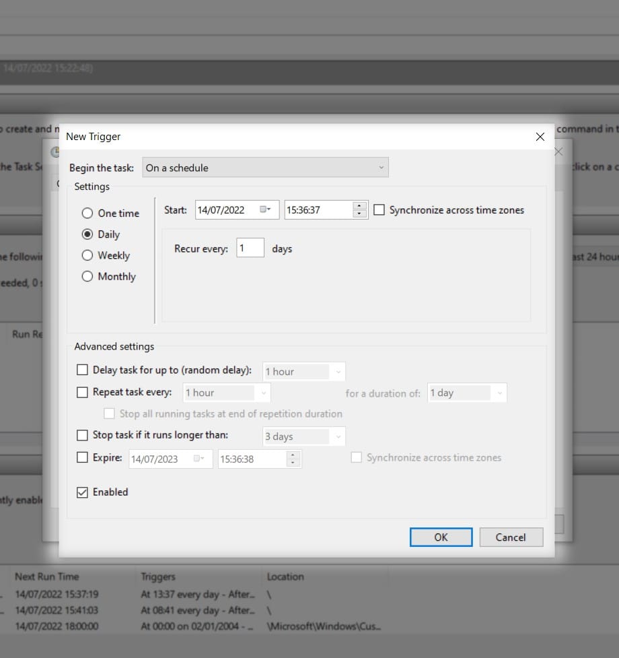619x658 pixels.
Task: Tick Expire's Synchronize across time zones checkbox
Action: click(356, 457)
